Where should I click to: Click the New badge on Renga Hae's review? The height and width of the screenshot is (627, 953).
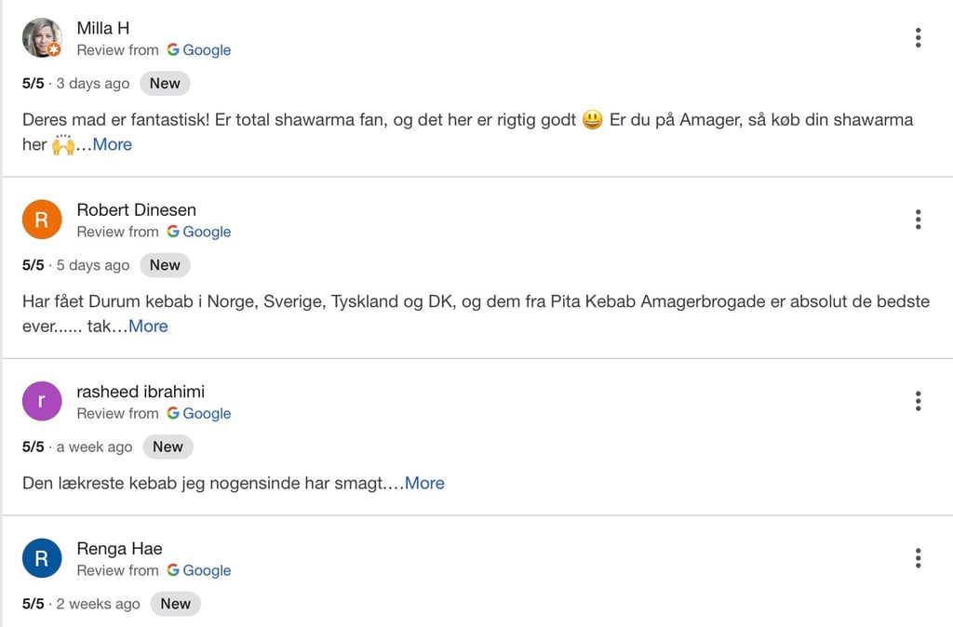click(175, 604)
